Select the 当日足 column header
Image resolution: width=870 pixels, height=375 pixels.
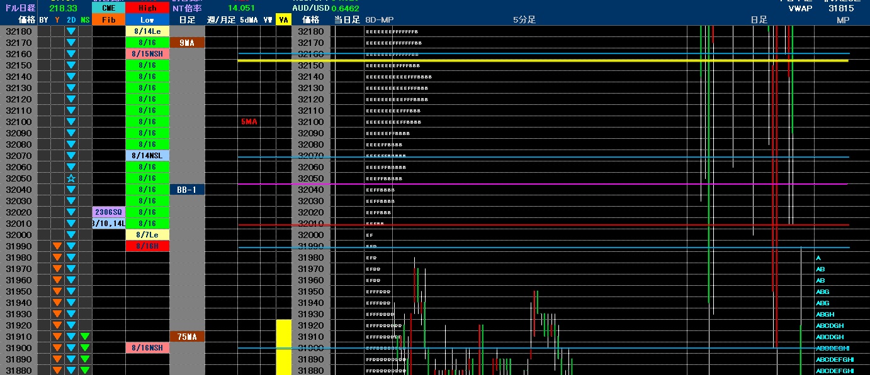[x=347, y=20]
